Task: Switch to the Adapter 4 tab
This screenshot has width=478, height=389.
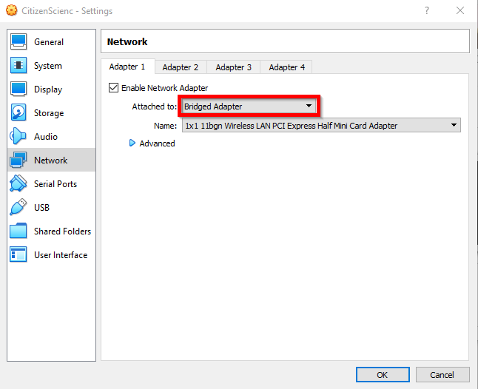Action: pyautogui.click(x=286, y=67)
